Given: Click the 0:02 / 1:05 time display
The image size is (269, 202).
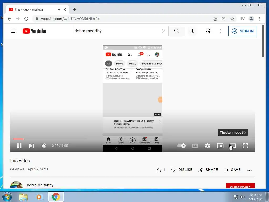Looking at the screenshot, I should click(x=60, y=146).
